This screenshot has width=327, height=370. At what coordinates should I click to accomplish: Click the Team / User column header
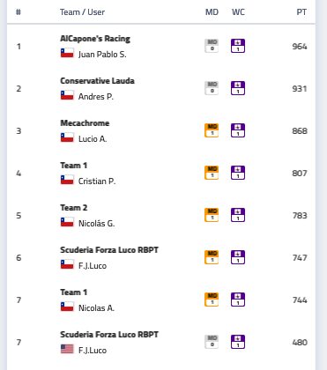82,12
